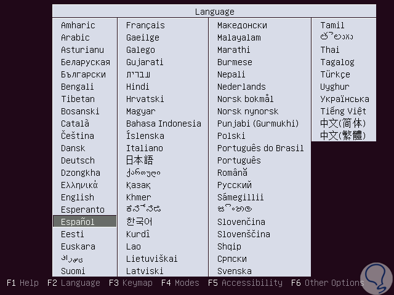The image size is (394, 295).
Task: Select Italiano from the list
Action: (145, 148)
